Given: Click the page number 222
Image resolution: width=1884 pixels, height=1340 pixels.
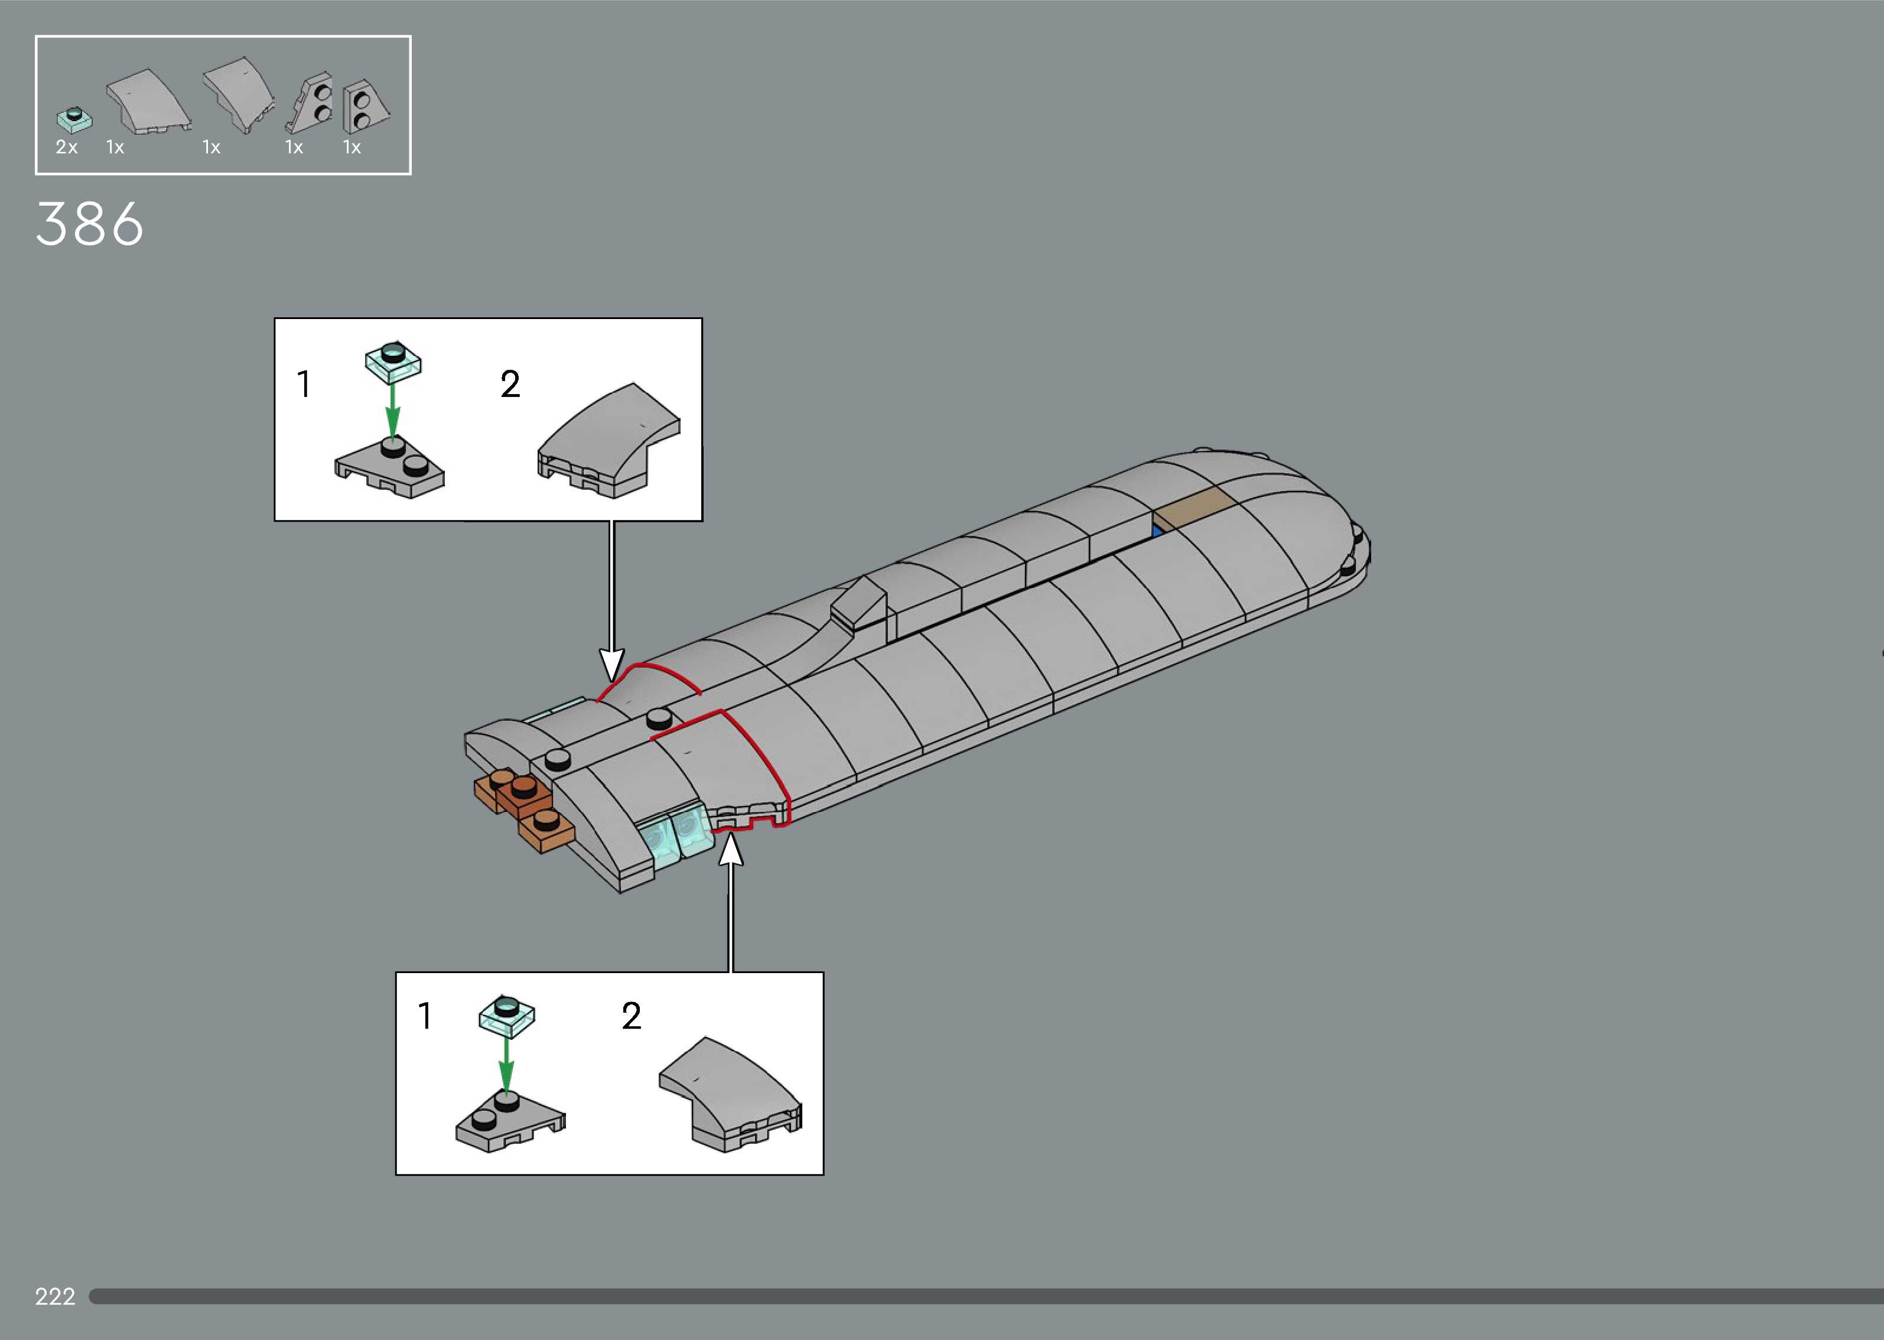Looking at the screenshot, I should tap(54, 1296).
